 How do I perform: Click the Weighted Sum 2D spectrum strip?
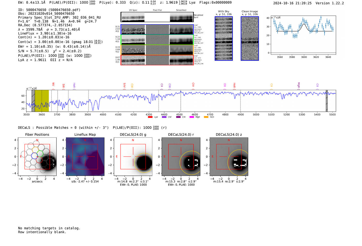click(157, 17)
